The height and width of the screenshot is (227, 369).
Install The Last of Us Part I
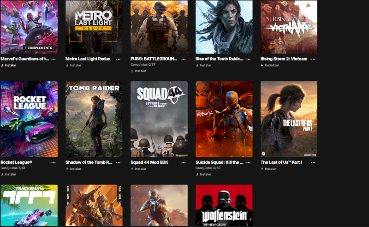pyautogui.click(x=268, y=168)
